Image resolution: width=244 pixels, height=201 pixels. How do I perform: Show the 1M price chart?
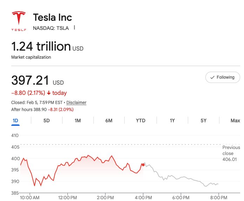tap(78, 121)
